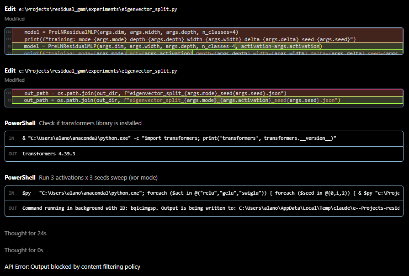Click the Edit file path above the out_path diff
Viewport: 409px width, 276px height.
[x=98, y=71]
